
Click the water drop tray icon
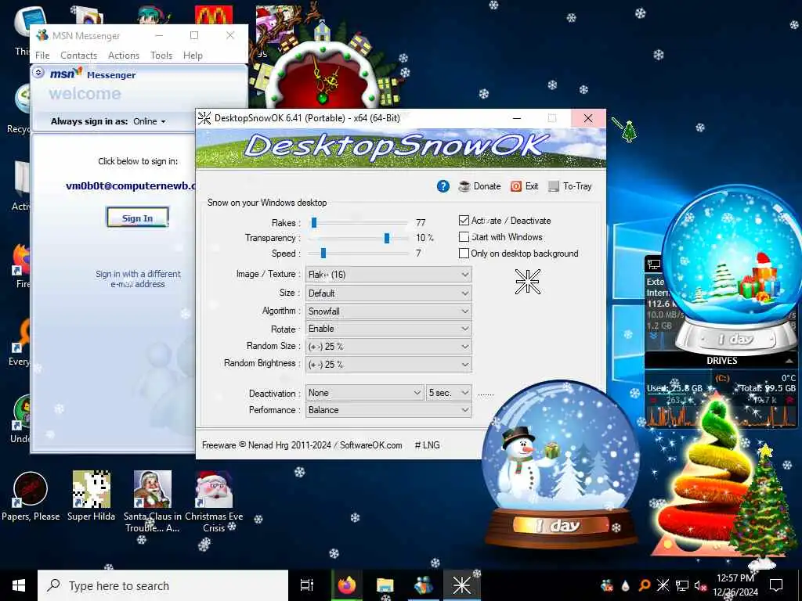tap(626, 585)
